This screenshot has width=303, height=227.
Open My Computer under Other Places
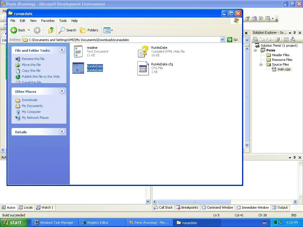pyautogui.click(x=31, y=112)
